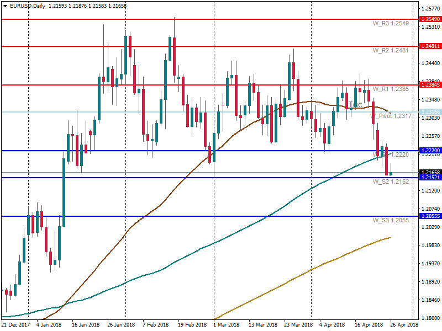This screenshot has width=442, height=331.
Task: Select the gray "Text" object on chart
Action: point(356,104)
